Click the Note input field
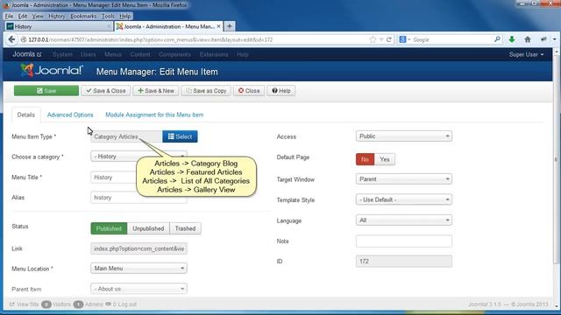 [x=404, y=241]
